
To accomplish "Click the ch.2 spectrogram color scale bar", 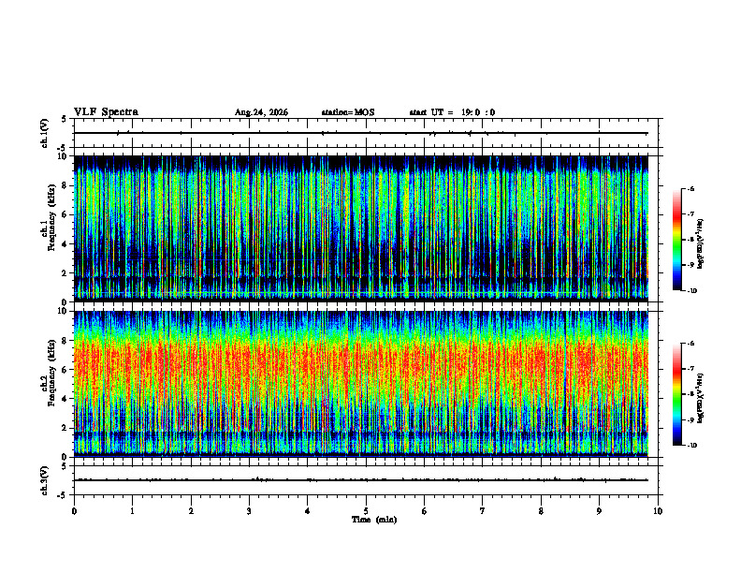I will coord(676,394).
